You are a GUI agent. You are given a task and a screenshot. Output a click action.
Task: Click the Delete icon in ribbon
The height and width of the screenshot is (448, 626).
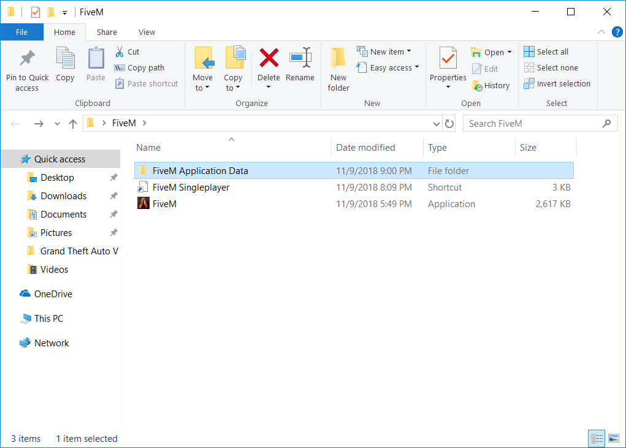269,59
